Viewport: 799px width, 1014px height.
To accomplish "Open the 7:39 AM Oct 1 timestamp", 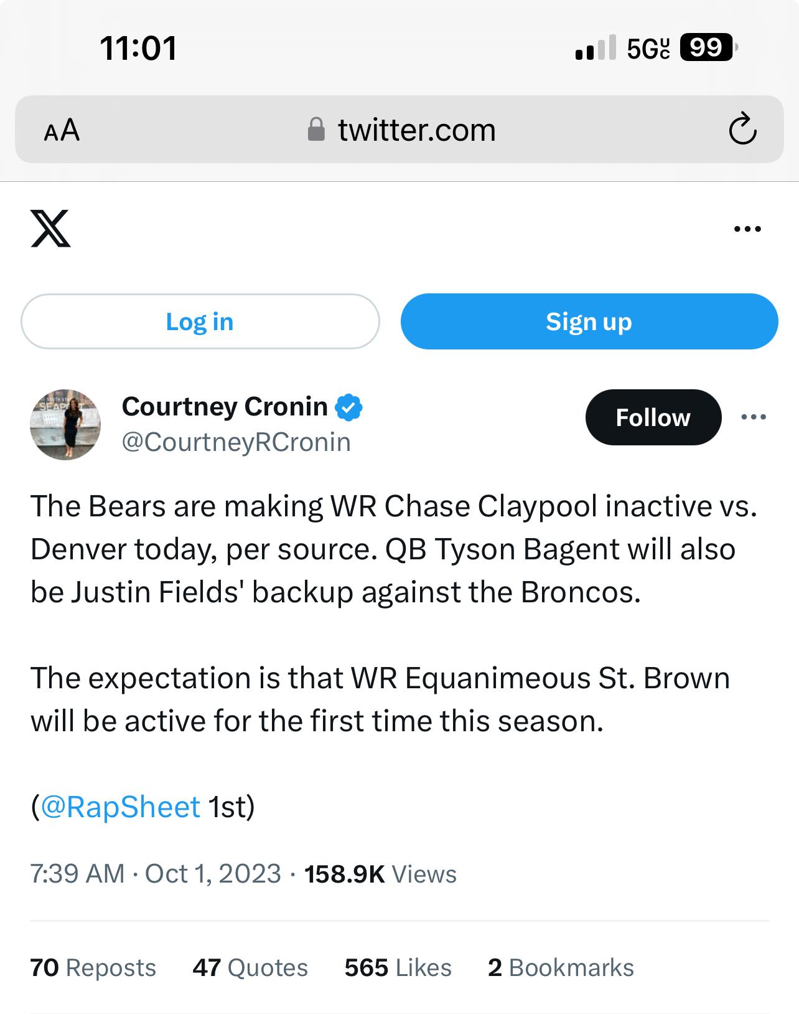I will point(156,874).
